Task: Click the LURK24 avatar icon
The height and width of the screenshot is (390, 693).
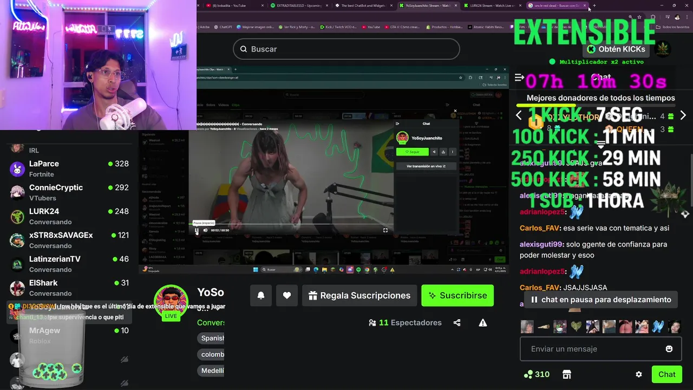Action: click(x=17, y=216)
